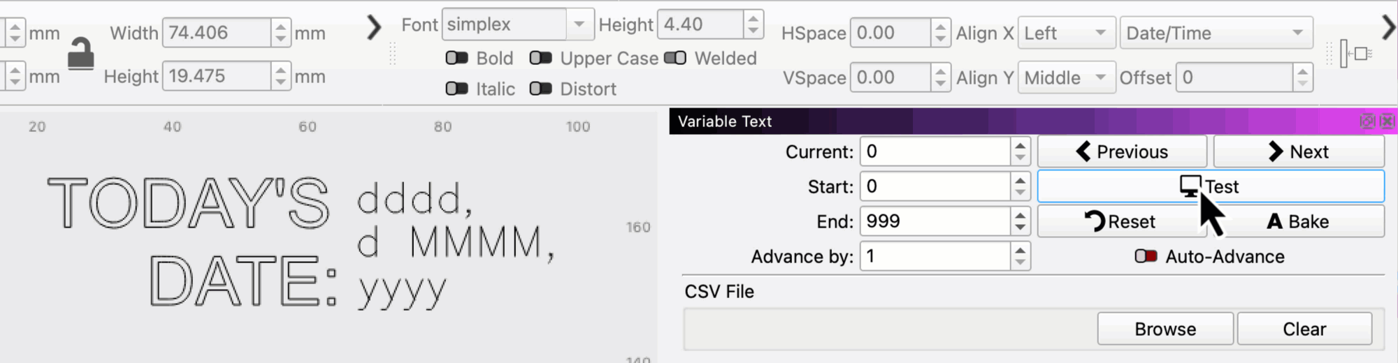1398x363 pixels.
Task: Enable the Bold toggle
Action: coord(457,58)
